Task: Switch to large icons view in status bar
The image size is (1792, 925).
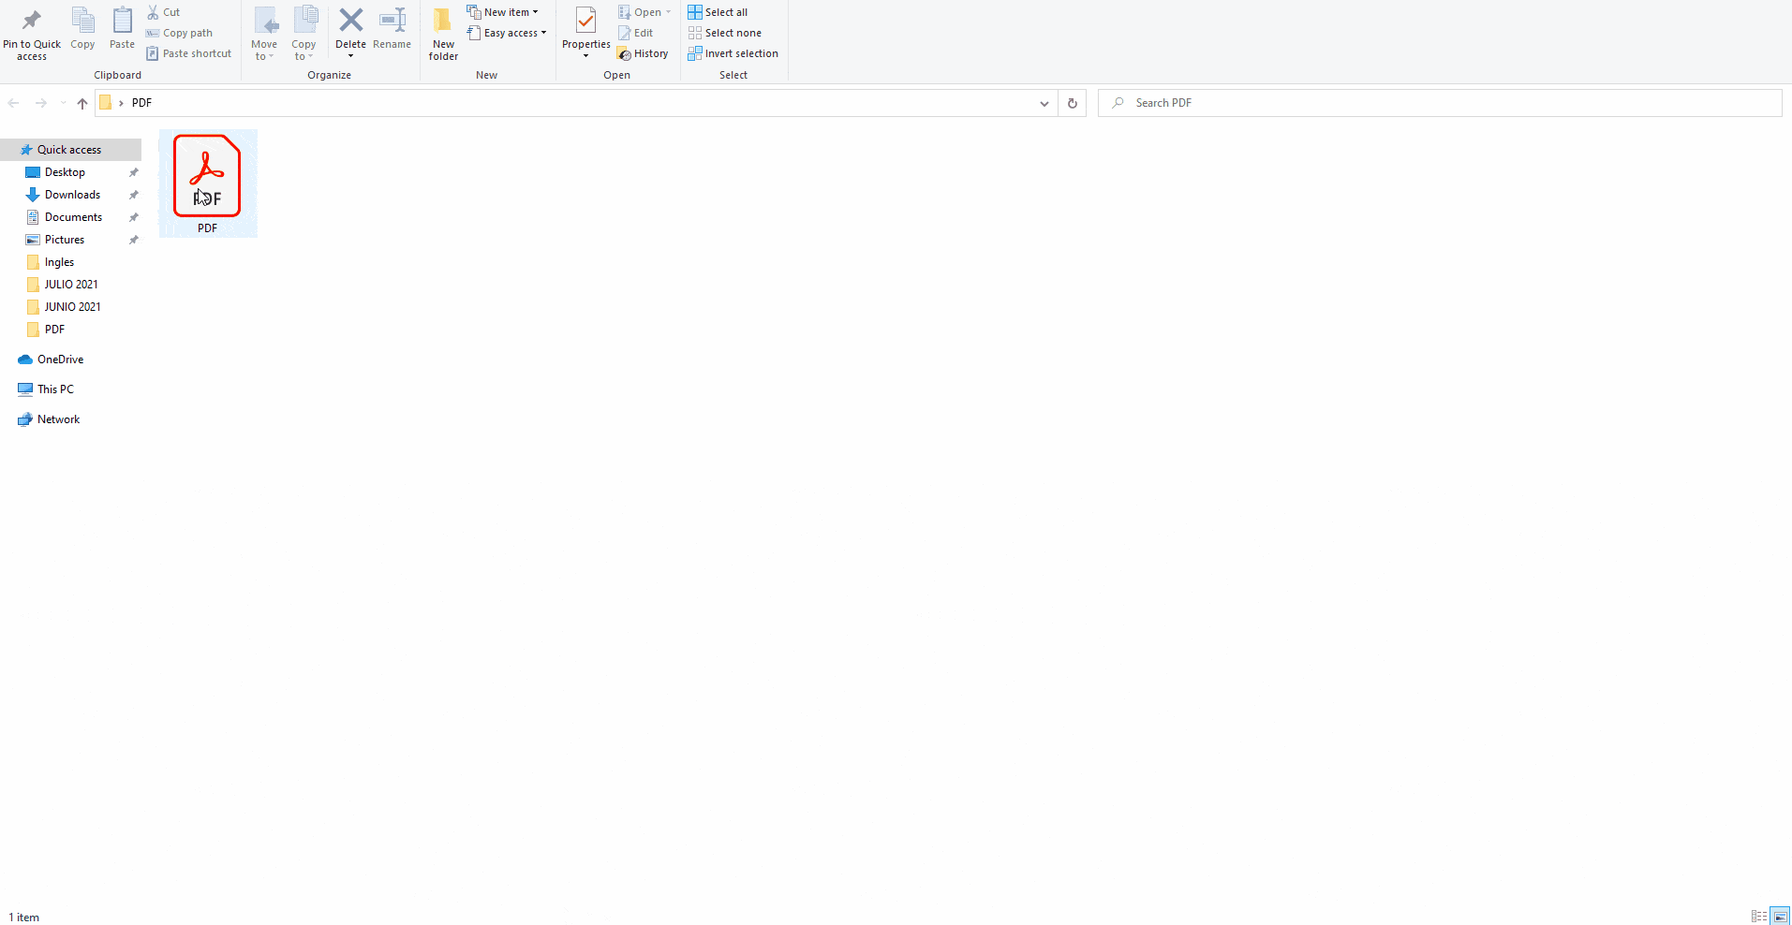Action: point(1780,917)
